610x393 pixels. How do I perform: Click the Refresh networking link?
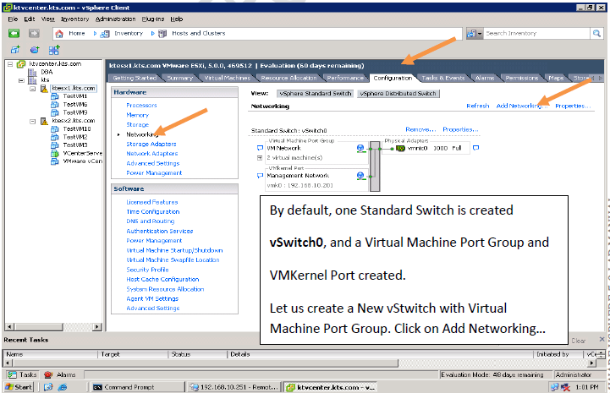(478, 106)
